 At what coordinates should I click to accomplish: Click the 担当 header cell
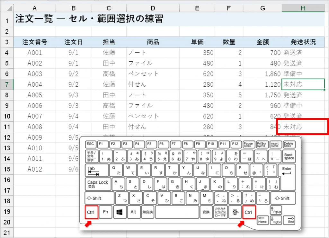click(x=109, y=42)
